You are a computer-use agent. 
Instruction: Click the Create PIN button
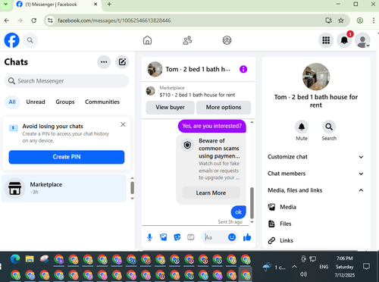[67, 157]
